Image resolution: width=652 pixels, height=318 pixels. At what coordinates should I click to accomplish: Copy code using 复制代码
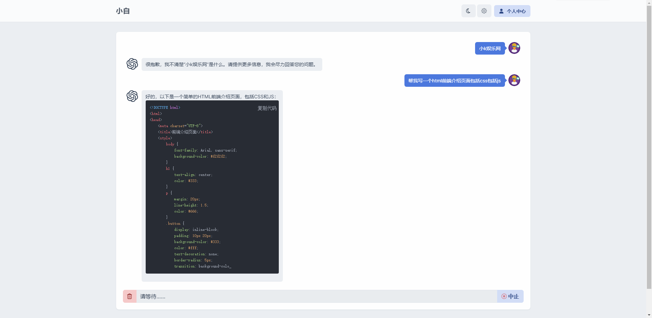[267, 108]
